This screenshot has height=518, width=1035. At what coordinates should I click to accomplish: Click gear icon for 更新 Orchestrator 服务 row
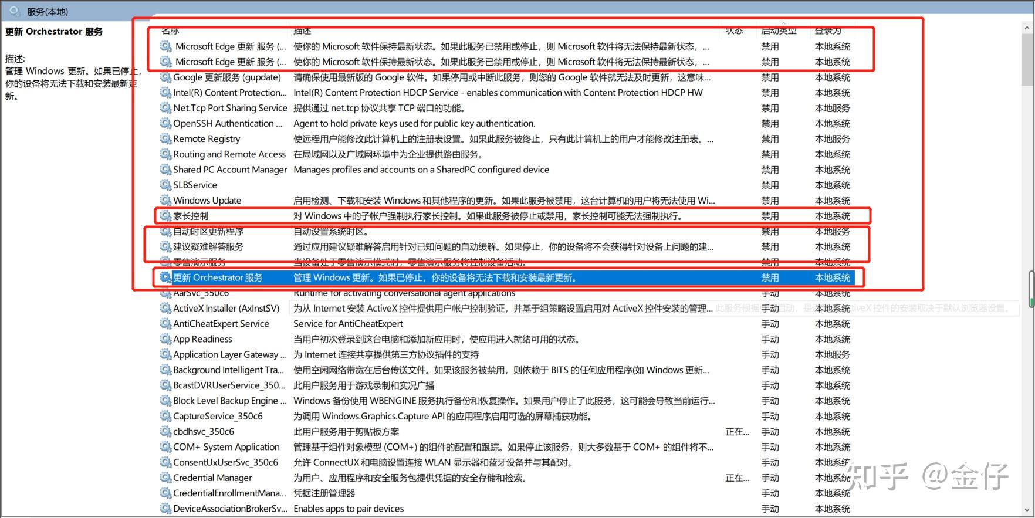click(x=165, y=277)
